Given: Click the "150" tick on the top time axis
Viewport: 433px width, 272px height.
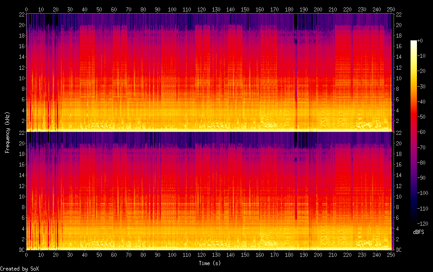Looking at the screenshot, I should click(245, 9).
